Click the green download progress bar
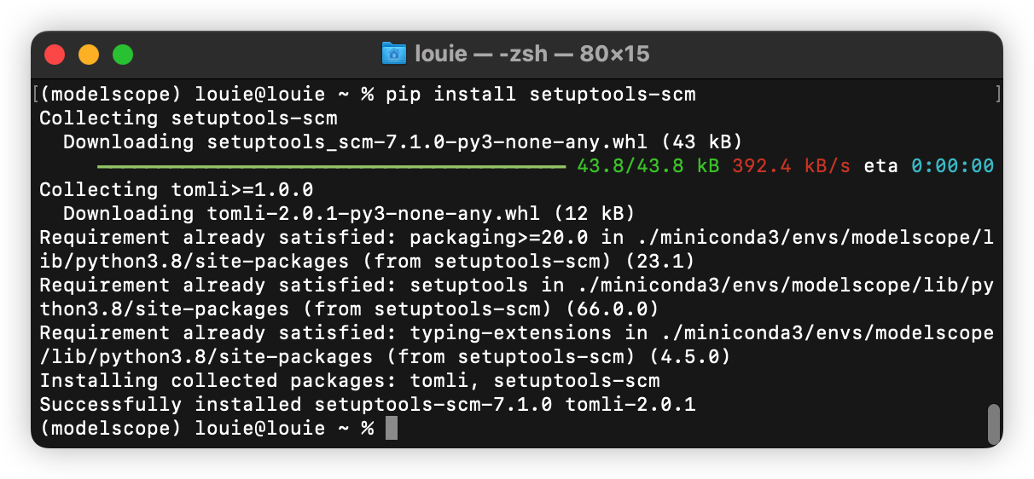 click(332, 166)
